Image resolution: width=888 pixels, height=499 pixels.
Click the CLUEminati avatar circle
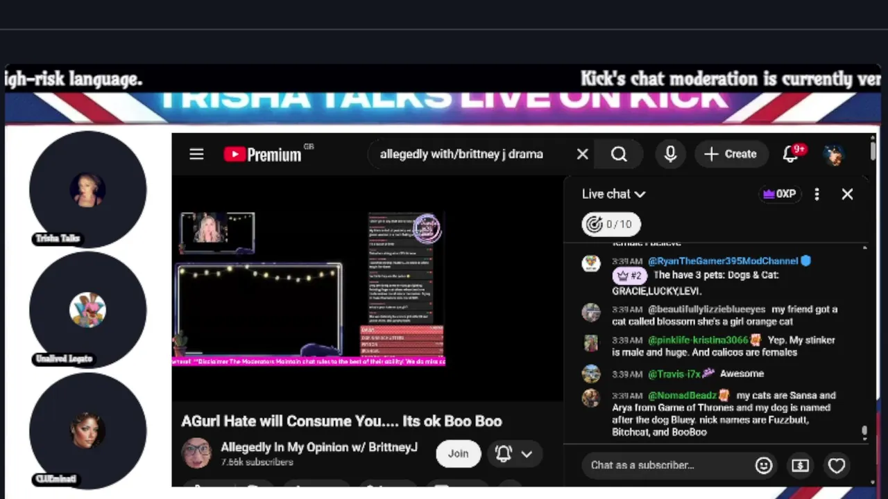click(87, 430)
